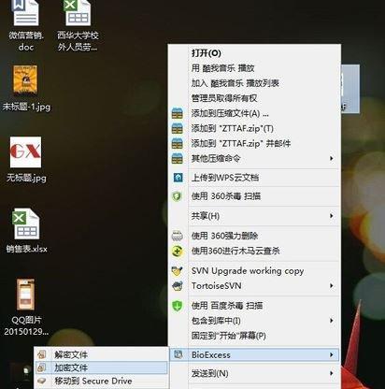Click the TortoiseSVN menu label
Image resolution: width=385 pixels, height=389 pixels.
click(217, 286)
